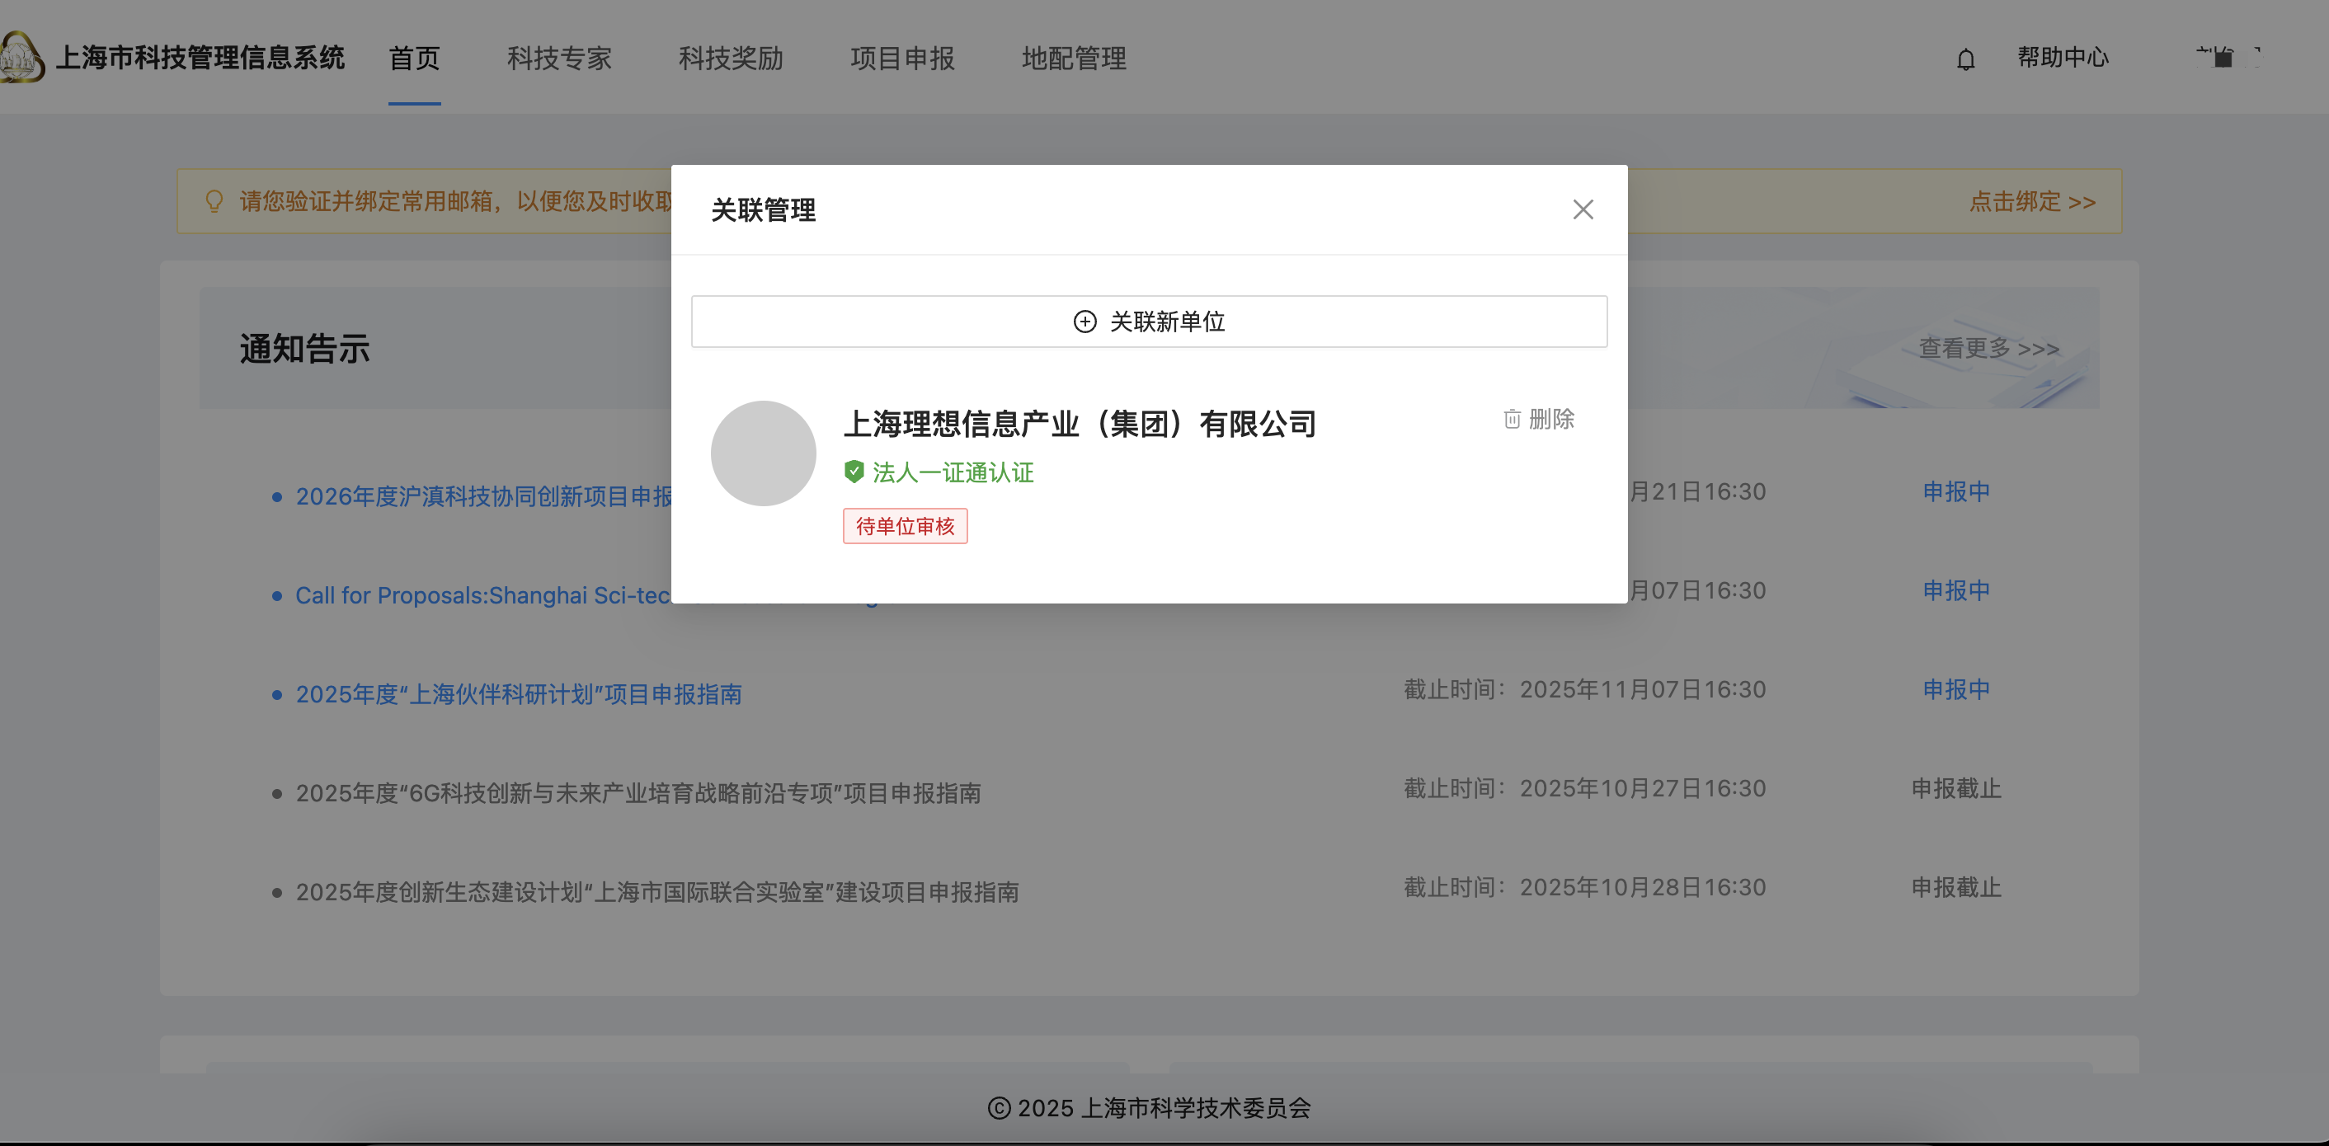The image size is (2329, 1146).
Task: Click 查看更多 notices link
Action: [1988, 348]
